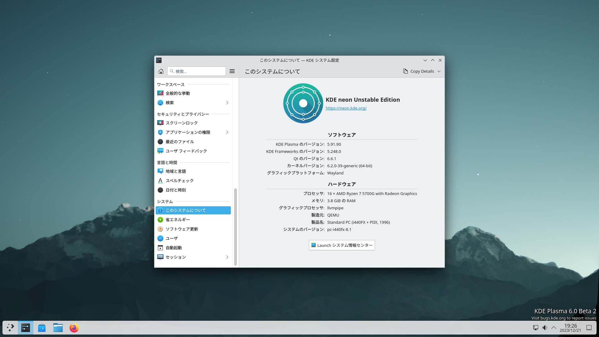
Task: Open the neon.kde.org link
Action: click(346, 108)
